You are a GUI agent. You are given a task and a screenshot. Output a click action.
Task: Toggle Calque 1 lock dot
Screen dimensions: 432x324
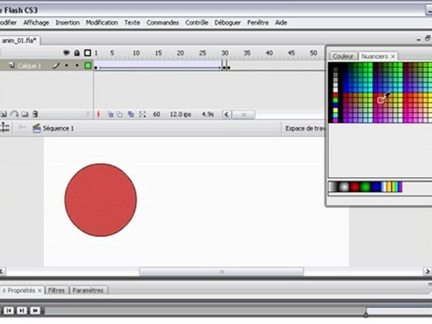77,66
